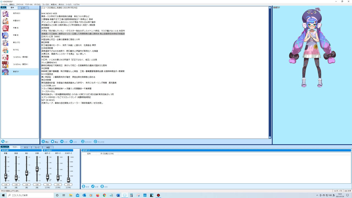Image resolution: width=352 pixels, height=198 pixels.
Task: Click the 短ポーズ short pause slider handle
Action: [x=47, y=177]
